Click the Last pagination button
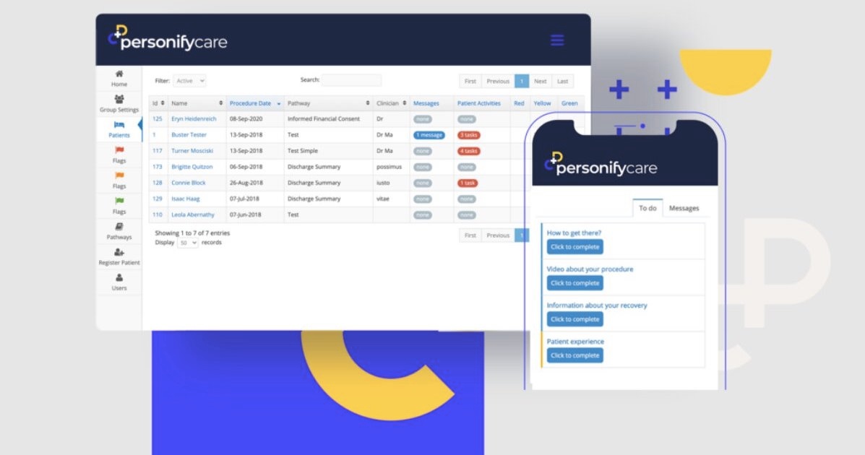This screenshot has height=455, width=865. pos(562,81)
